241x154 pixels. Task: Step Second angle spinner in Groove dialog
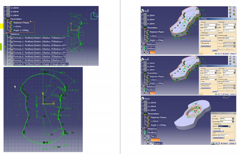(233, 121)
